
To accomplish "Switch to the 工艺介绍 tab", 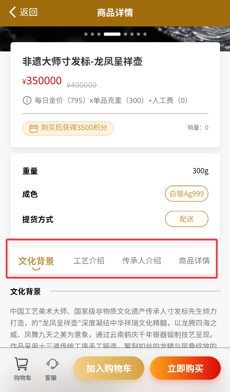I will (x=89, y=261).
